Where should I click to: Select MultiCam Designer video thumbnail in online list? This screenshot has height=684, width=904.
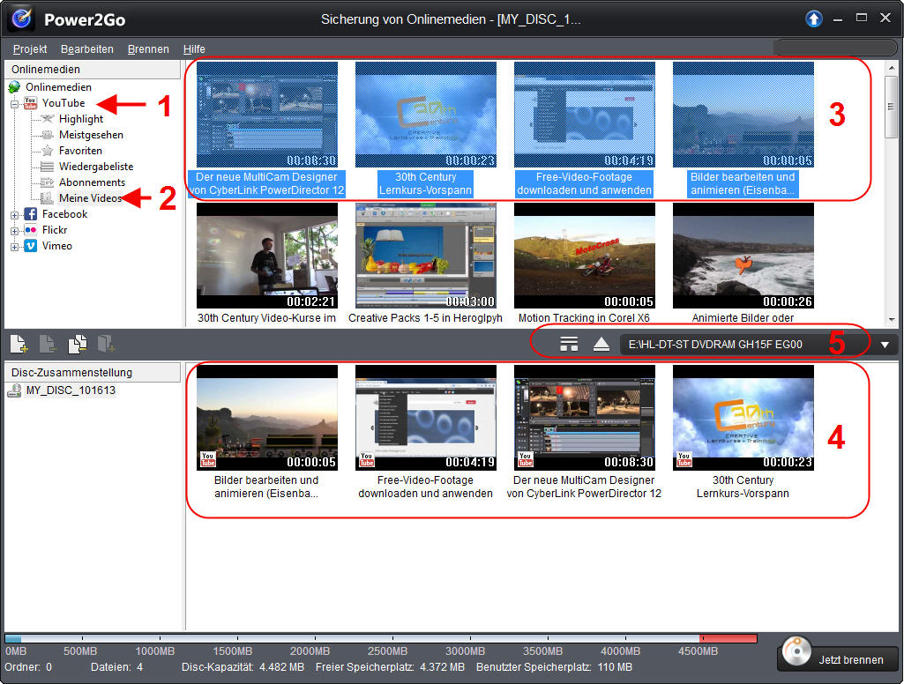[267, 115]
